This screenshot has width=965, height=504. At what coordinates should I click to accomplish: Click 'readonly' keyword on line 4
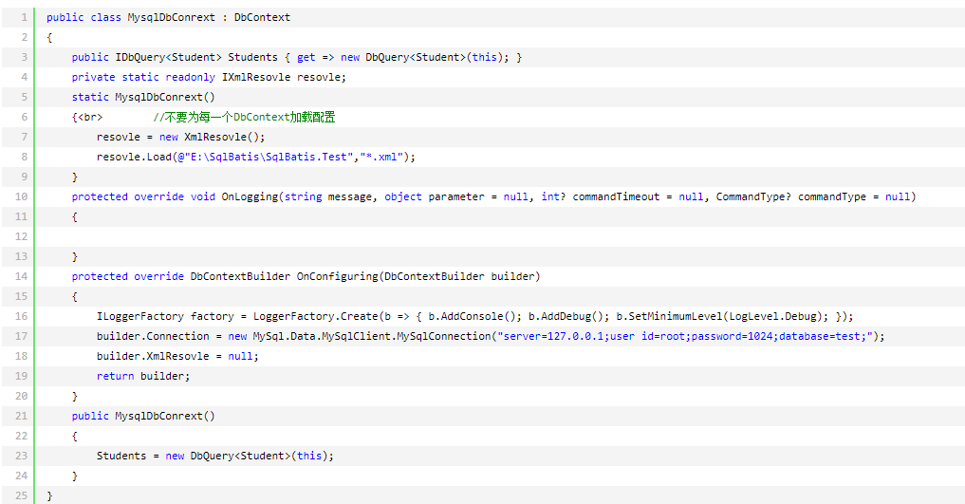[190, 77]
